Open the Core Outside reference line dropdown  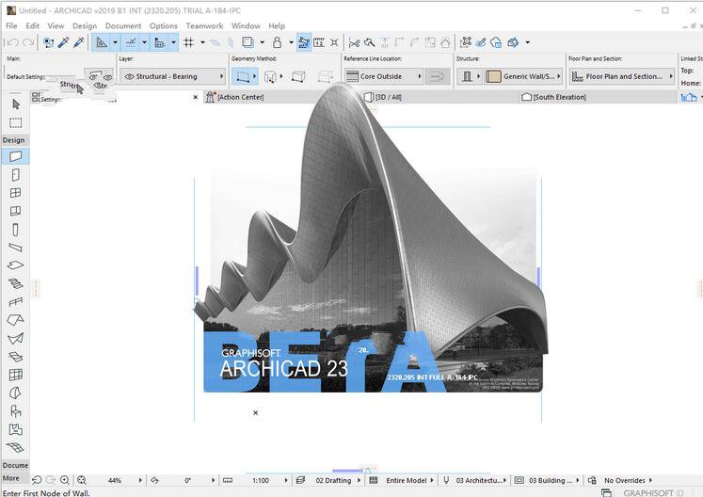pyautogui.click(x=384, y=76)
